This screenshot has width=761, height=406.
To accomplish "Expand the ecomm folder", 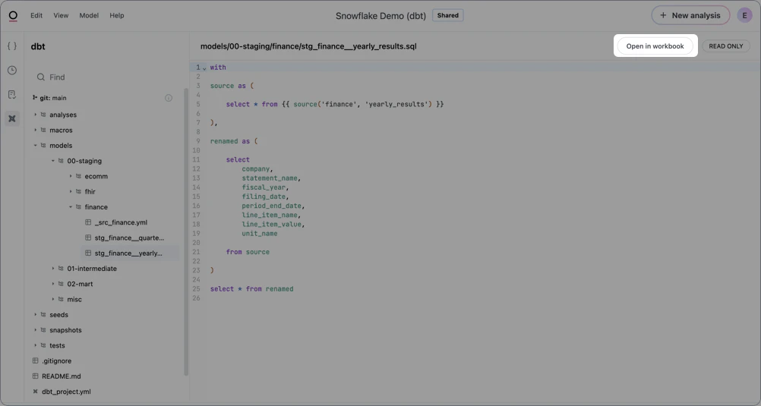I will (71, 176).
